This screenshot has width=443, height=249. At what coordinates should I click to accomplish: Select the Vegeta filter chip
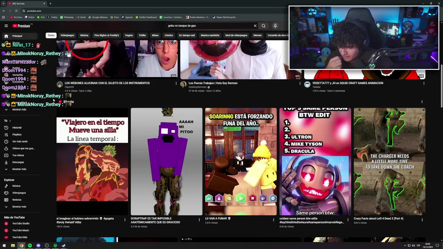[129, 35]
